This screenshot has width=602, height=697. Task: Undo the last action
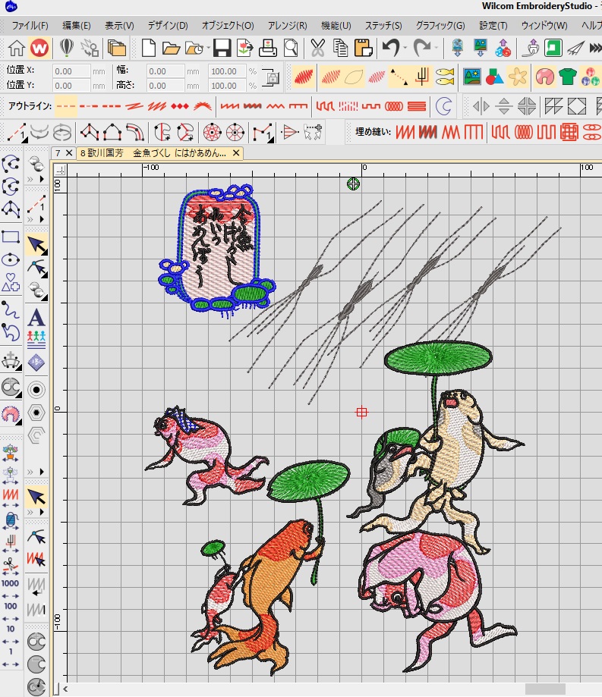391,48
